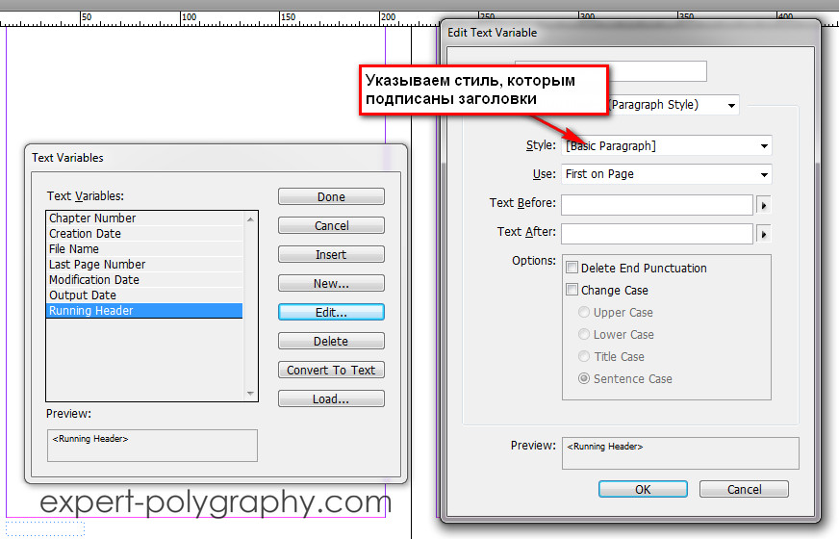The height and width of the screenshot is (539, 839).
Task: Click the variable Name input field
Action: point(658,71)
